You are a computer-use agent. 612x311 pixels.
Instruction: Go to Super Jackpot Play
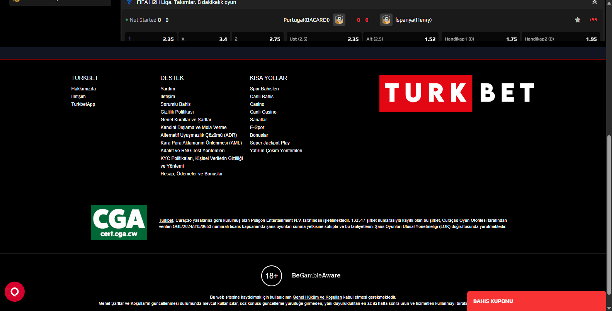click(270, 143)
